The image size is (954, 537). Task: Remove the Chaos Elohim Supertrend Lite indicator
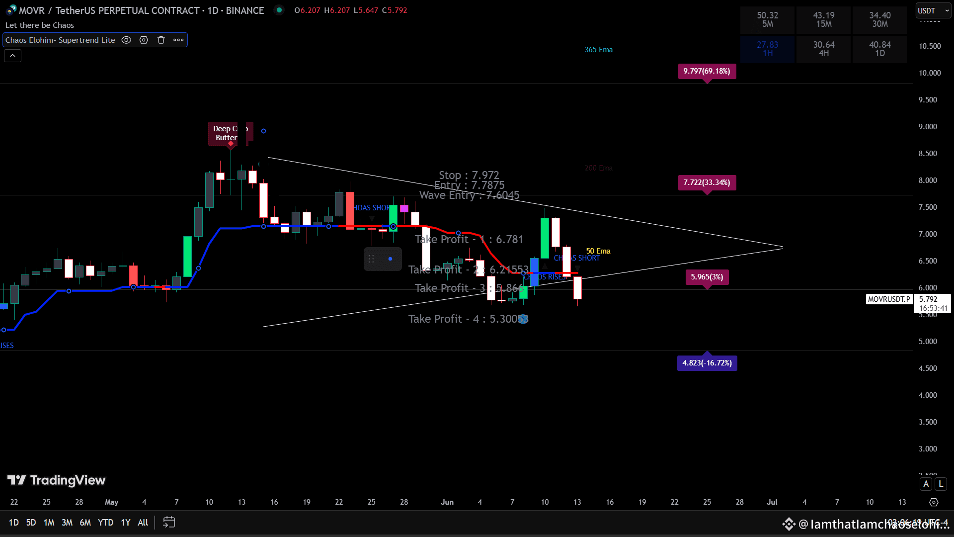(161, 40)
